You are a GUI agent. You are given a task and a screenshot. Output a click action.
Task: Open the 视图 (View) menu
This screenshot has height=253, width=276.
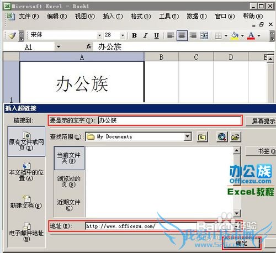[x=85, y=17]
